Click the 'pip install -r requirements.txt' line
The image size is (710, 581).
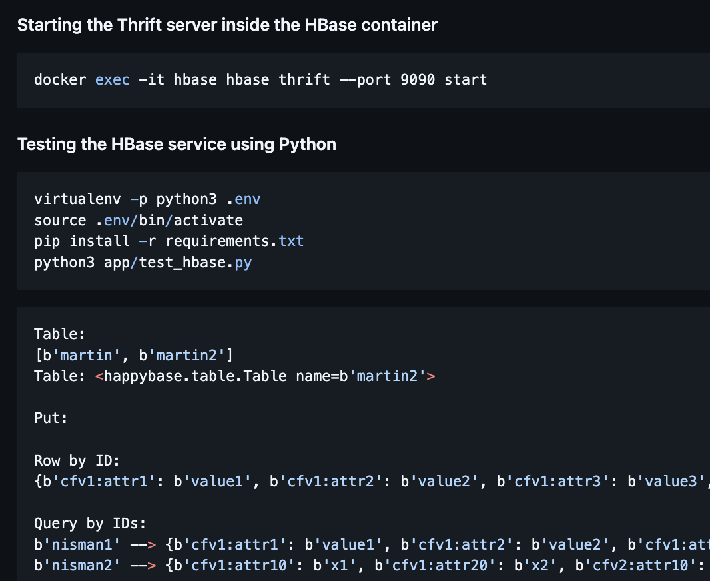[x=168, y=241]
